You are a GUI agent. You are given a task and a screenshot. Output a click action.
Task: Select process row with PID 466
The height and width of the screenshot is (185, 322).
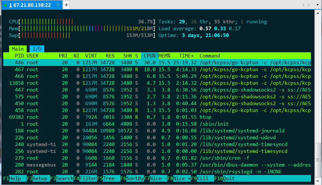tap(157, 76)
